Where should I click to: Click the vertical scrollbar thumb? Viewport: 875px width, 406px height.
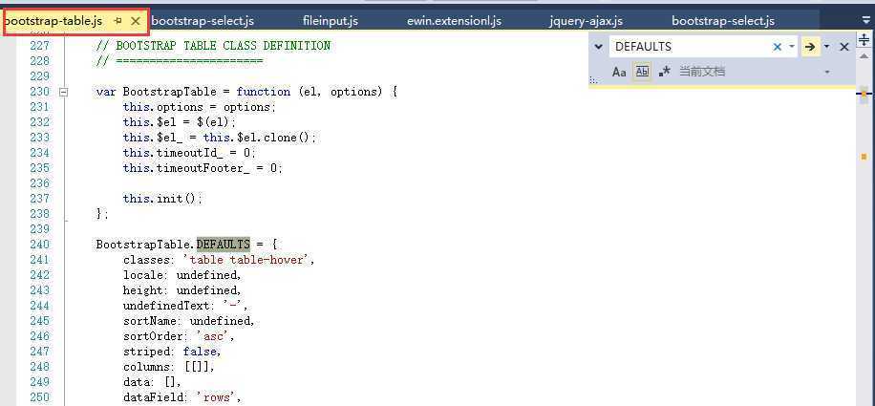click(864, 94)
